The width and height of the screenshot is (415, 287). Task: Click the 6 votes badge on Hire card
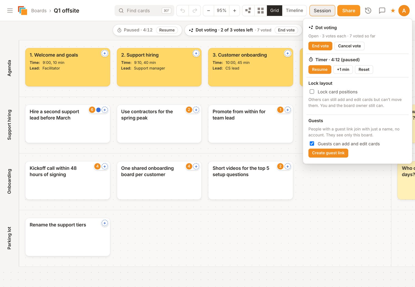[92, 110]
